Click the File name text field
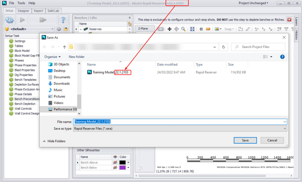 [178, 122]
